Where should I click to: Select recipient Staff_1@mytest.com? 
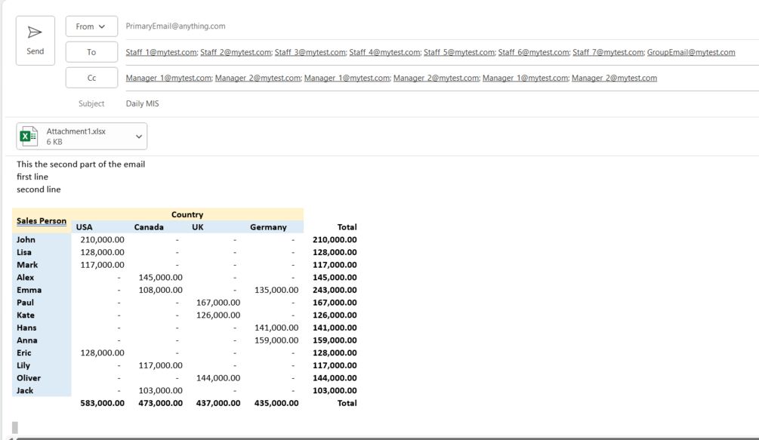click(161, 52)
